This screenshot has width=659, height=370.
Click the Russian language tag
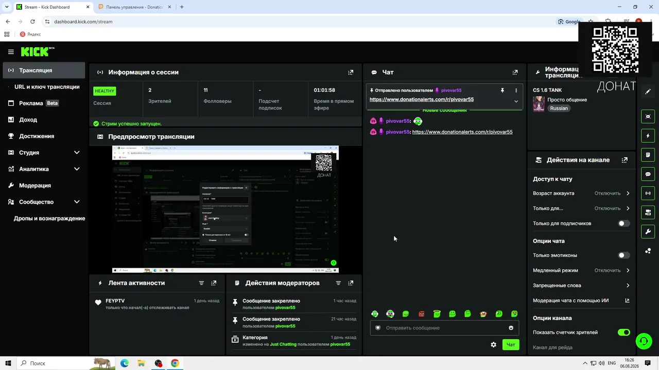click(x=559, y=108)
